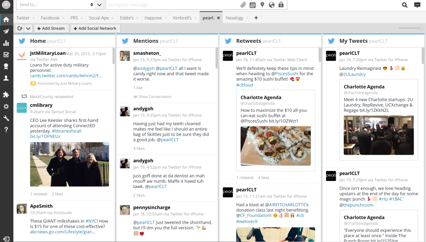Click the globe targeting icon
426x242 pixels.
[272, 5]
